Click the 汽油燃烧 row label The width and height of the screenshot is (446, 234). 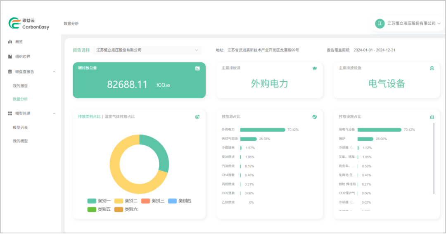click(228, 166)
